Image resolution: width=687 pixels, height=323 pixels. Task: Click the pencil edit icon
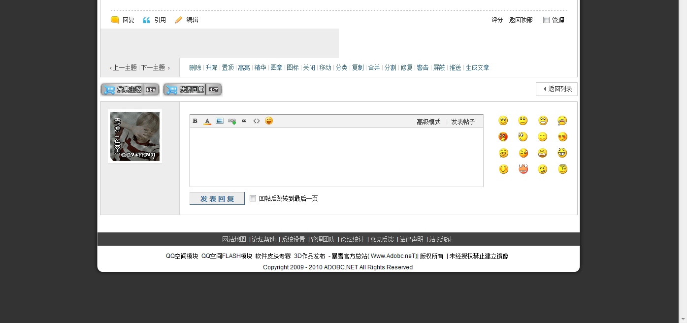coord(178,20)
